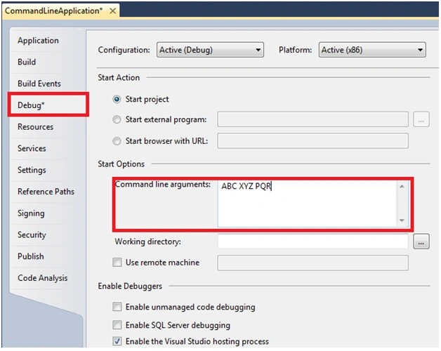The image size is (441, 351).
Task: Enable SQL Server debugging checkbox
Action: (x=117, y=325)
